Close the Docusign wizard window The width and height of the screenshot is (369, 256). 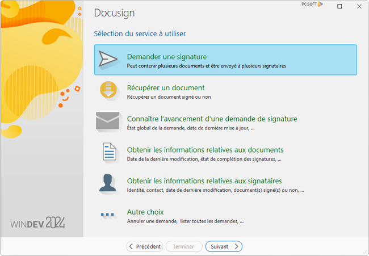(358, 6)
